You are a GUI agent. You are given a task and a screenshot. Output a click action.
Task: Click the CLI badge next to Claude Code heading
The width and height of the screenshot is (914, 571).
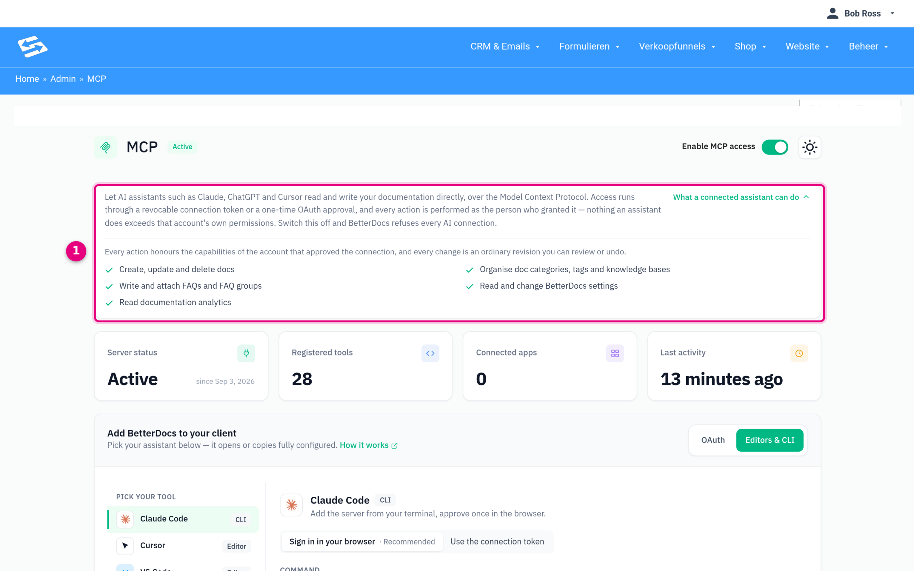coord(385,500)
